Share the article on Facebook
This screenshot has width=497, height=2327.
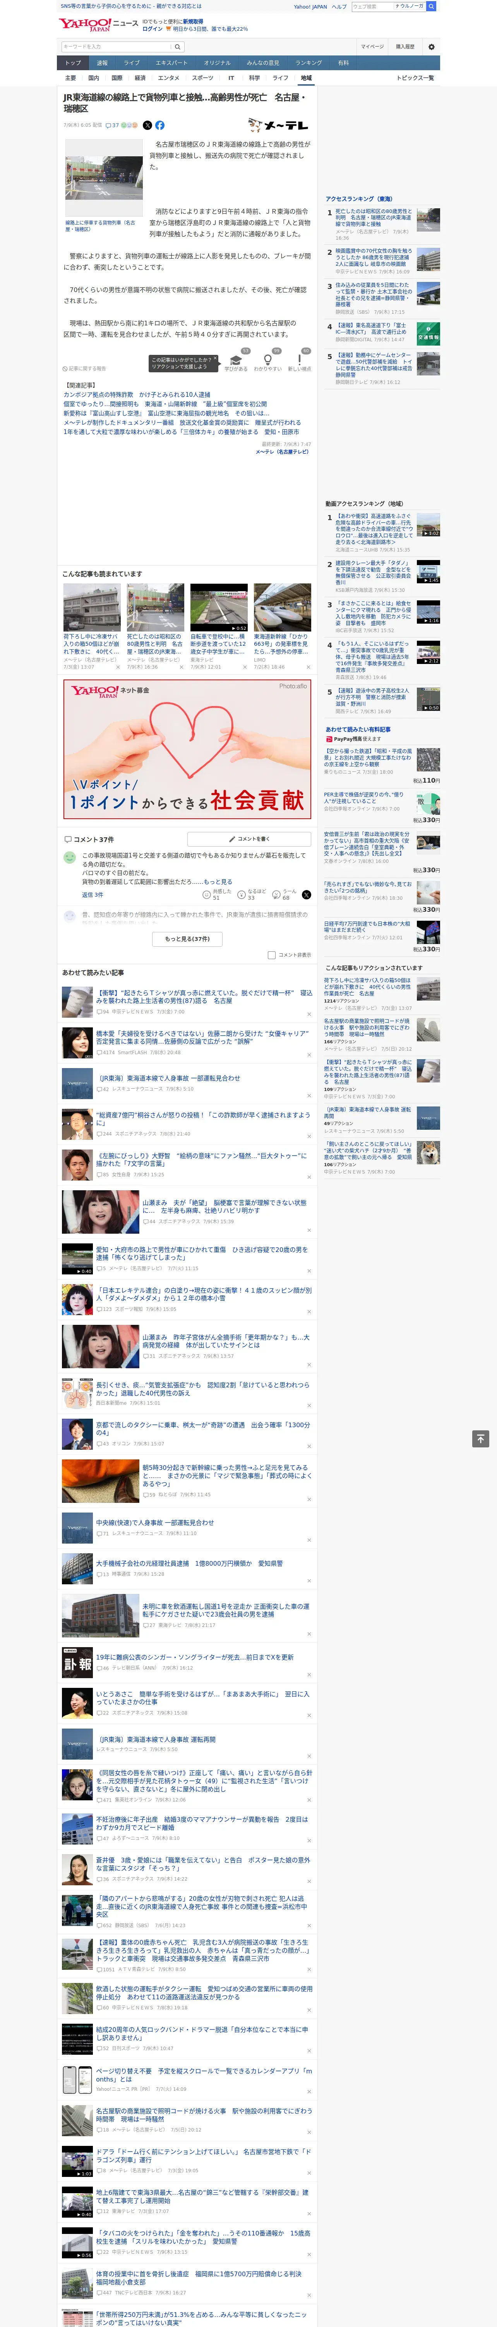pyautogui.click(x=159, y=126)
